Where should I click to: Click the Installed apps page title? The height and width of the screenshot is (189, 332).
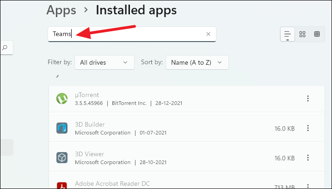pyautogui.click(x=136, y=10)
